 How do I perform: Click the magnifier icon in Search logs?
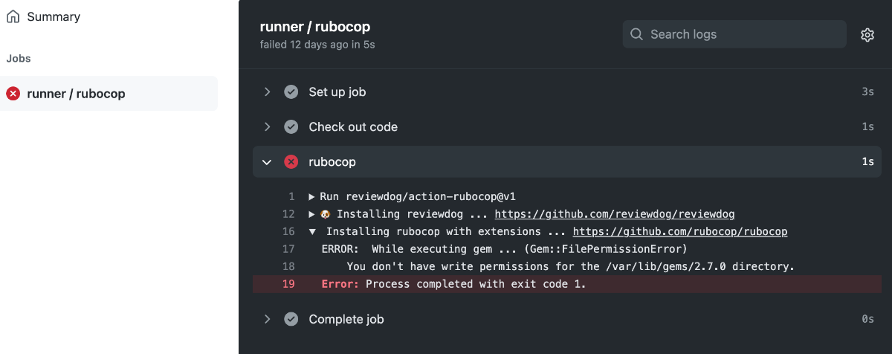(x=636, y=34)
